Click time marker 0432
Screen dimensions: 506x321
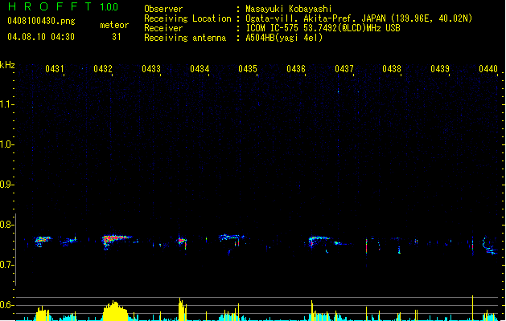[103, 69]
